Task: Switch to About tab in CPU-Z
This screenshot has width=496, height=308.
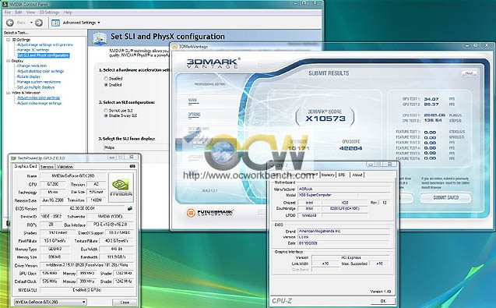Action: point(357,175)
